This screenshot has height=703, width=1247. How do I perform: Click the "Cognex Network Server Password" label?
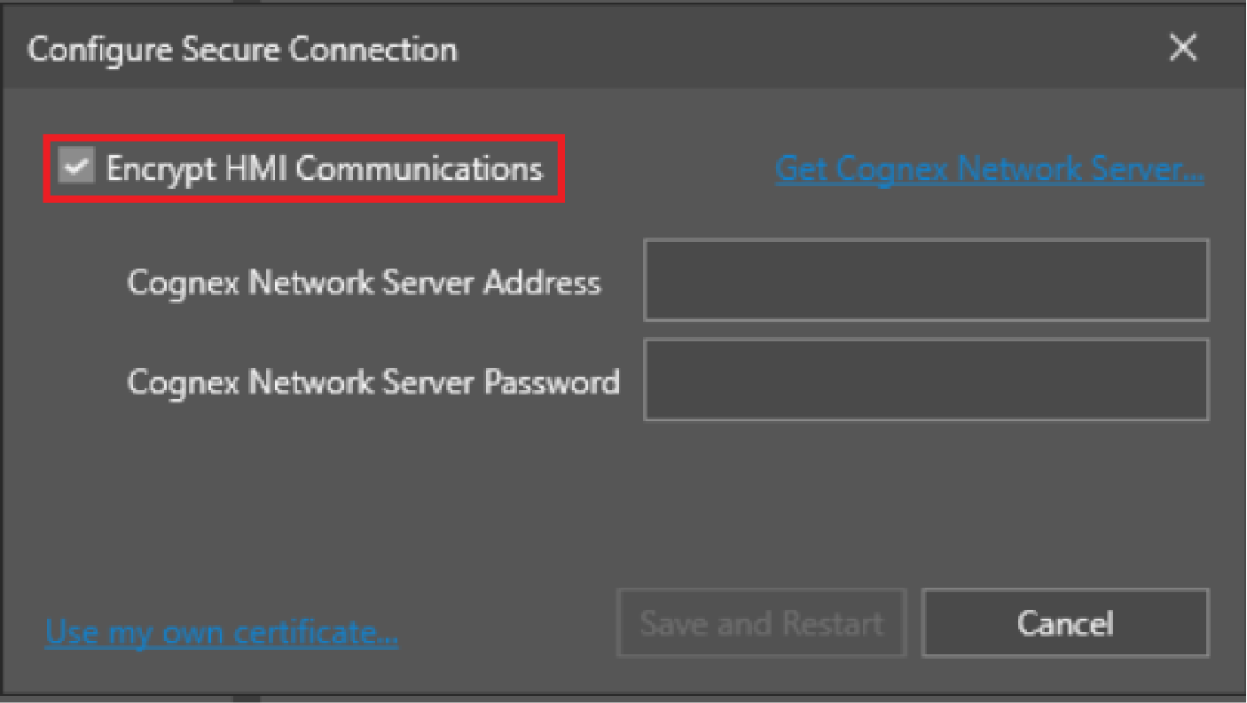pyautogui.click(x=373, y=382)
